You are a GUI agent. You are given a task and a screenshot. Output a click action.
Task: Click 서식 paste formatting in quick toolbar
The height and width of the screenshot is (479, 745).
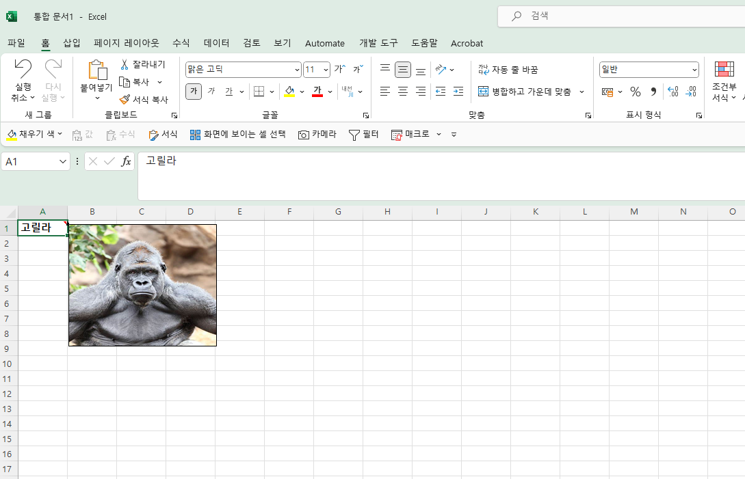coord(163,135)
